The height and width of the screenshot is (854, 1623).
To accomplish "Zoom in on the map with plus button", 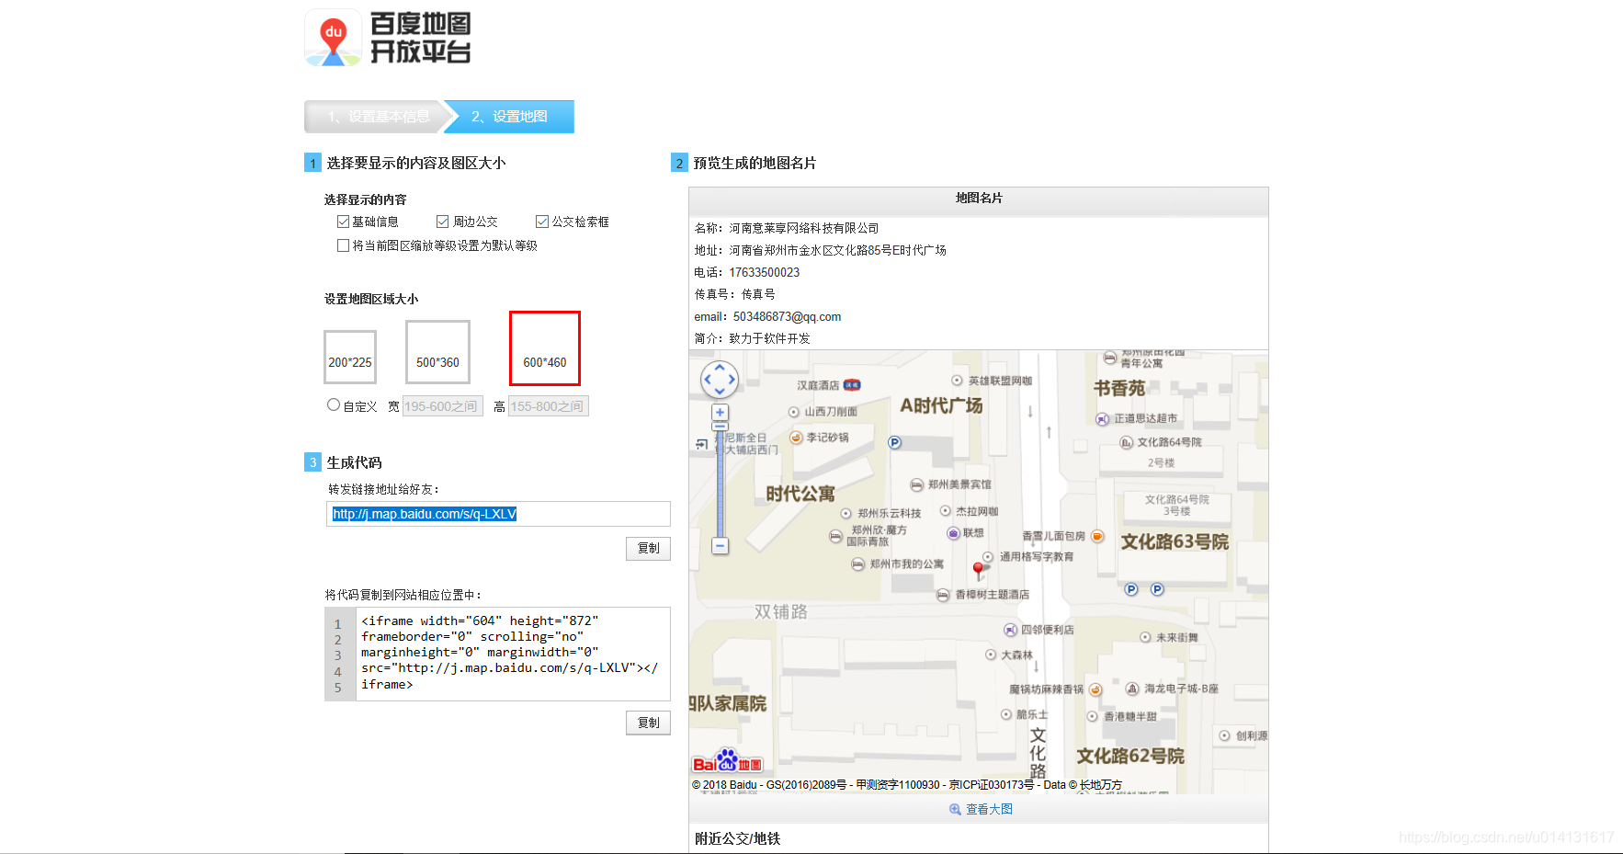I will pyautogui.click(x=721, y=413).
